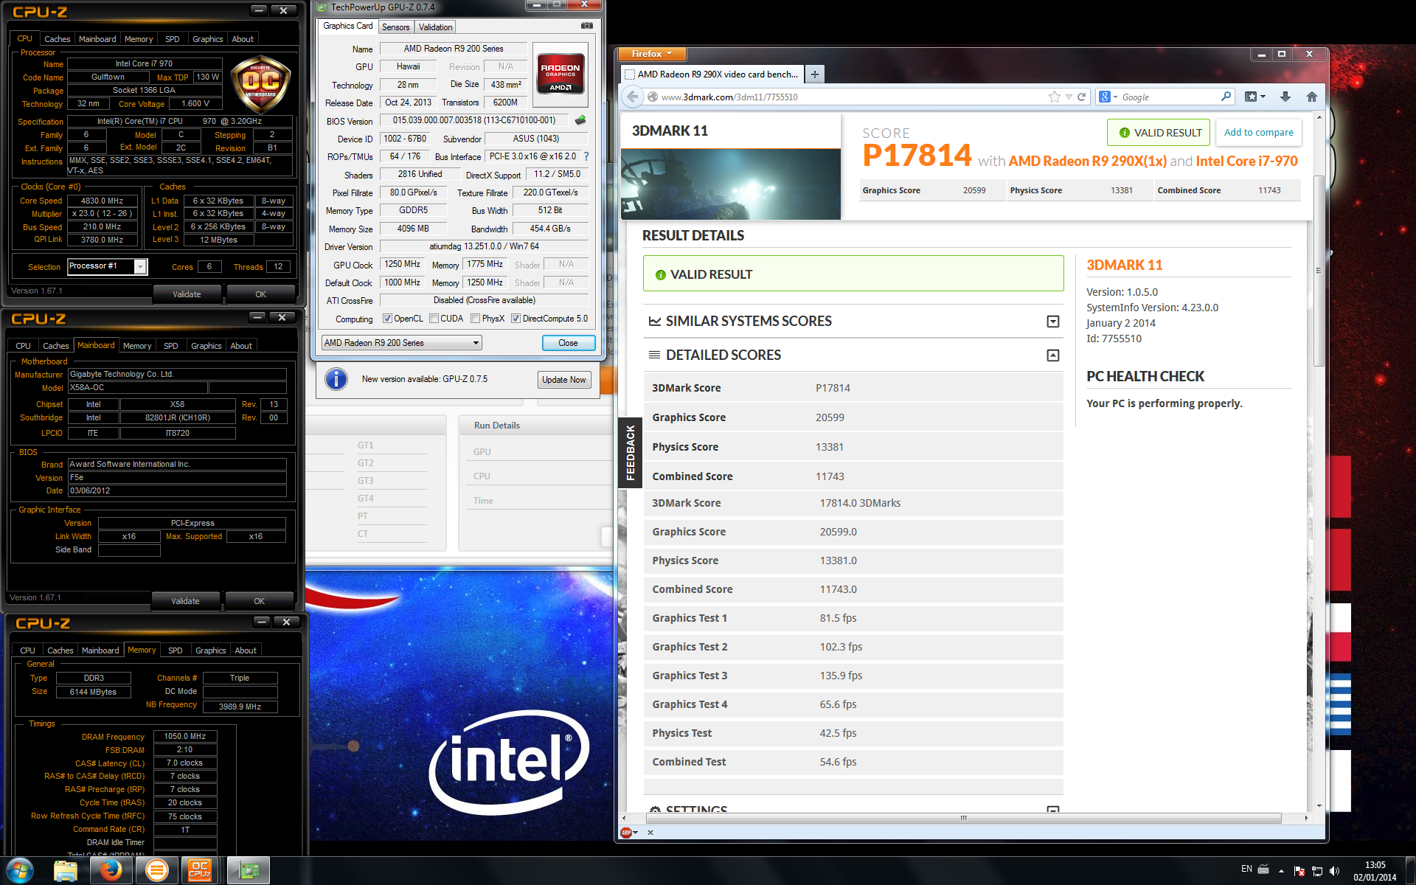Toggle the PhysX checkbox in GPU-Z

(475, 319)
